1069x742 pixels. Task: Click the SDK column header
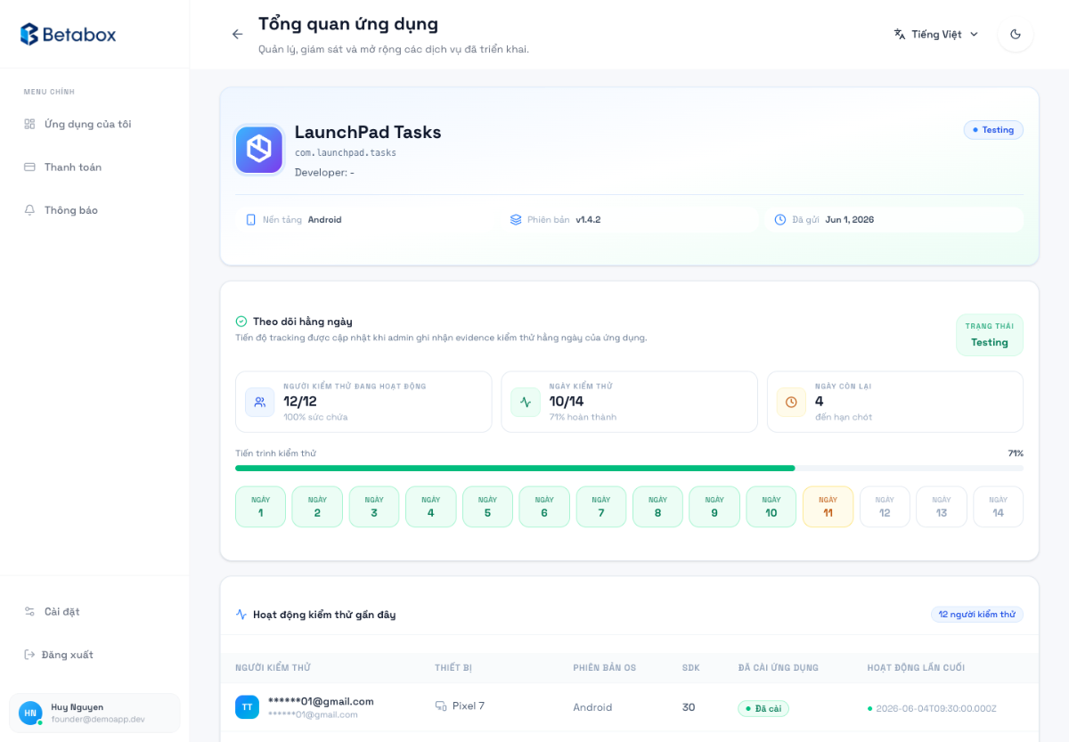[x=691, y=668]
